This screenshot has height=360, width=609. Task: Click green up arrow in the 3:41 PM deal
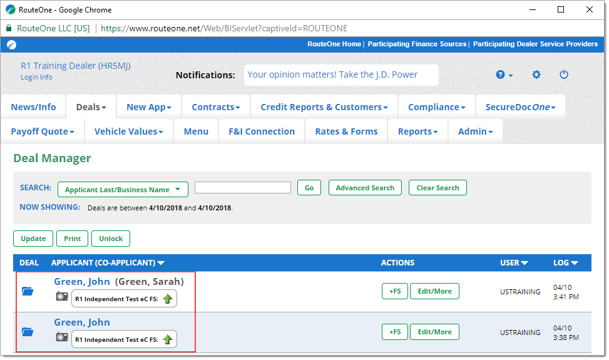(168, 299)
